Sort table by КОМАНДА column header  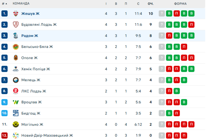21,4
